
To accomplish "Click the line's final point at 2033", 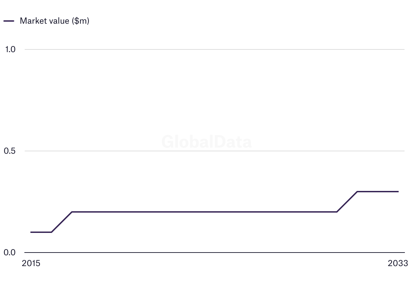I will click(398, 192).
